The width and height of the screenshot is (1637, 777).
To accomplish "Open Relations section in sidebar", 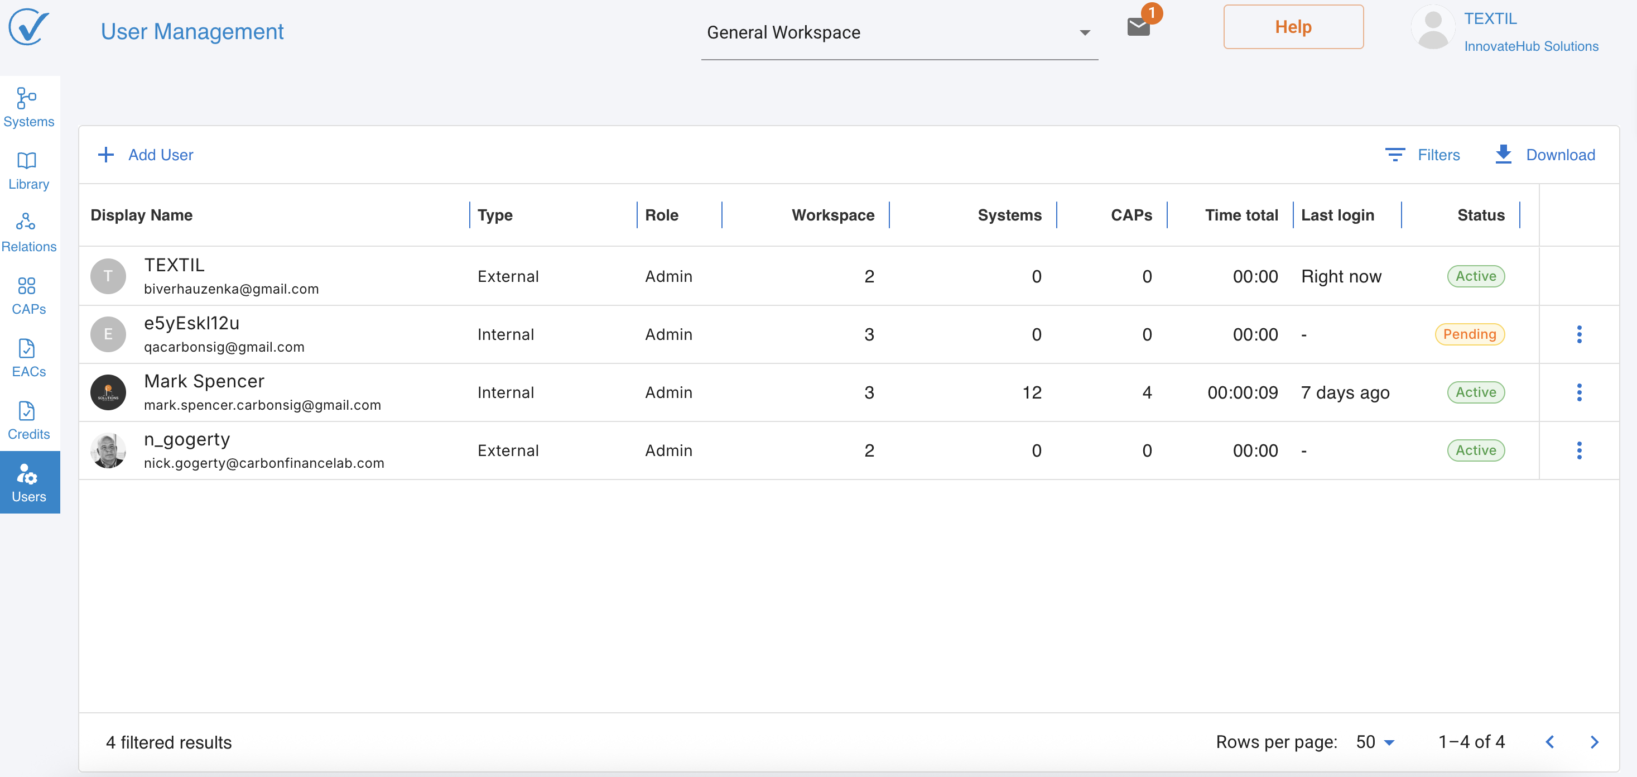I will tap(28, 233).
